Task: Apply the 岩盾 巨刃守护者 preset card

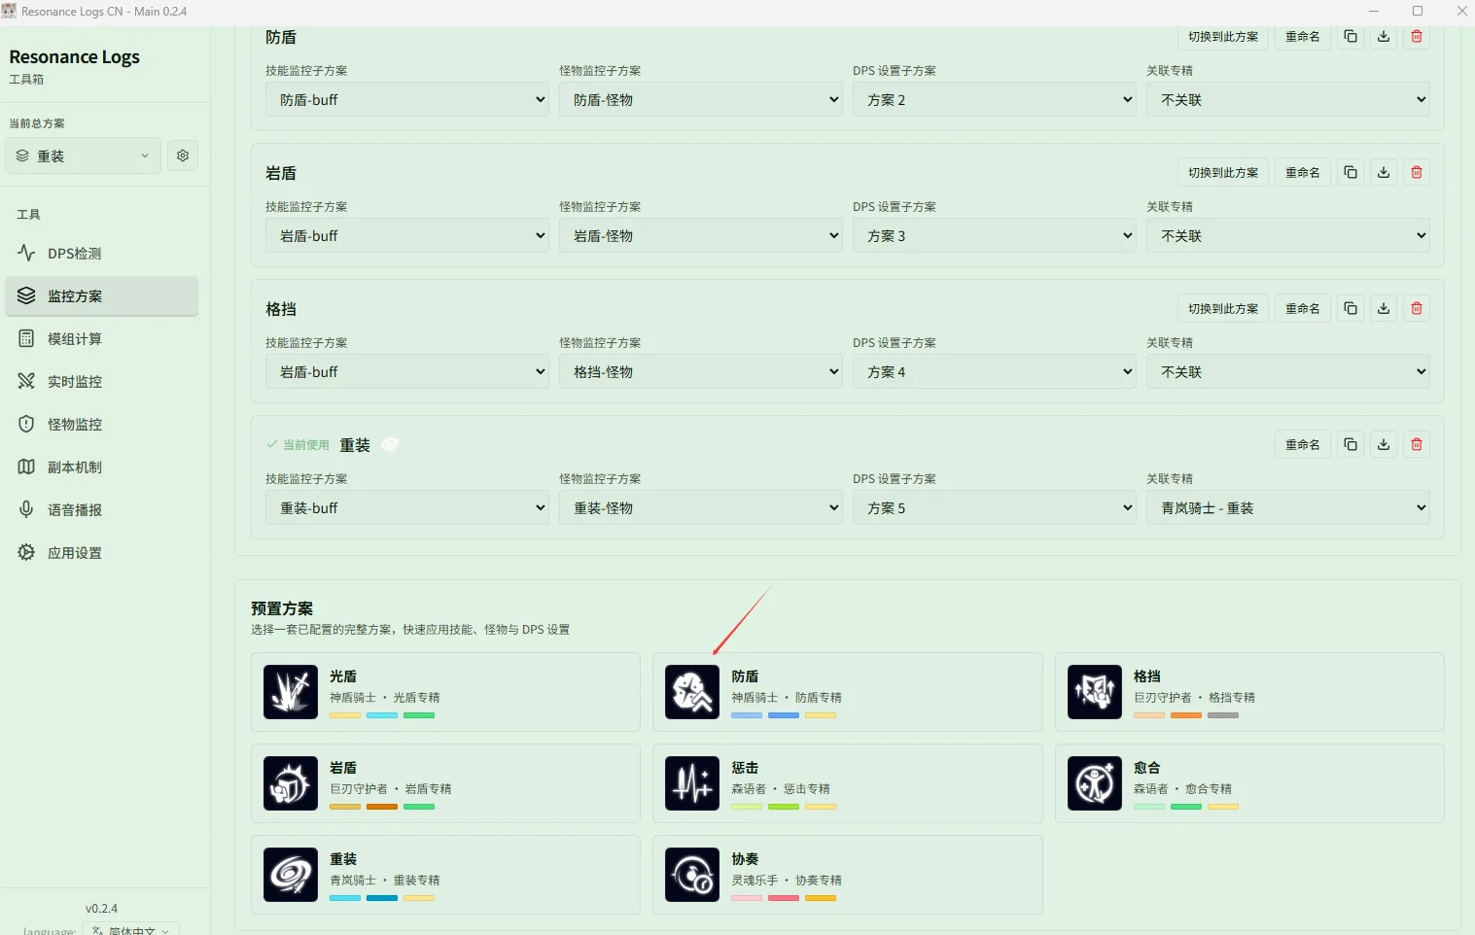Action: pyautogui.click(x=445, y=783)
